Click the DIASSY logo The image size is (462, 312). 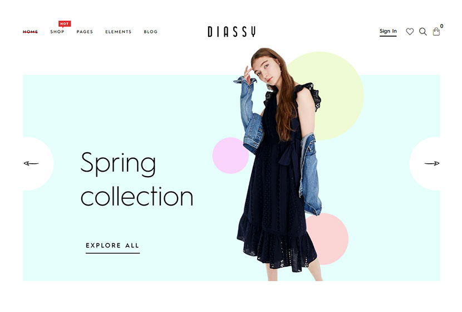(232, 32)
